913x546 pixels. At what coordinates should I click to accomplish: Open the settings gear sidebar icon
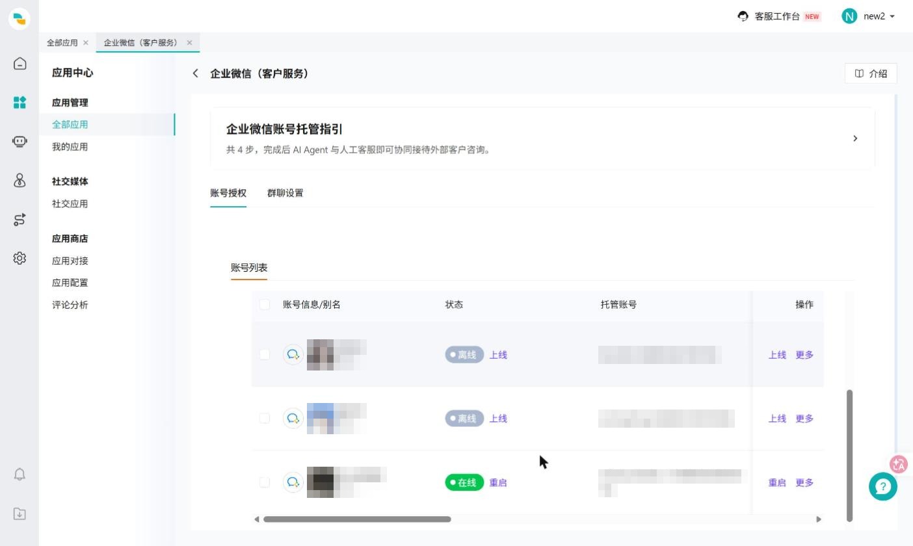tap(20, 259)
